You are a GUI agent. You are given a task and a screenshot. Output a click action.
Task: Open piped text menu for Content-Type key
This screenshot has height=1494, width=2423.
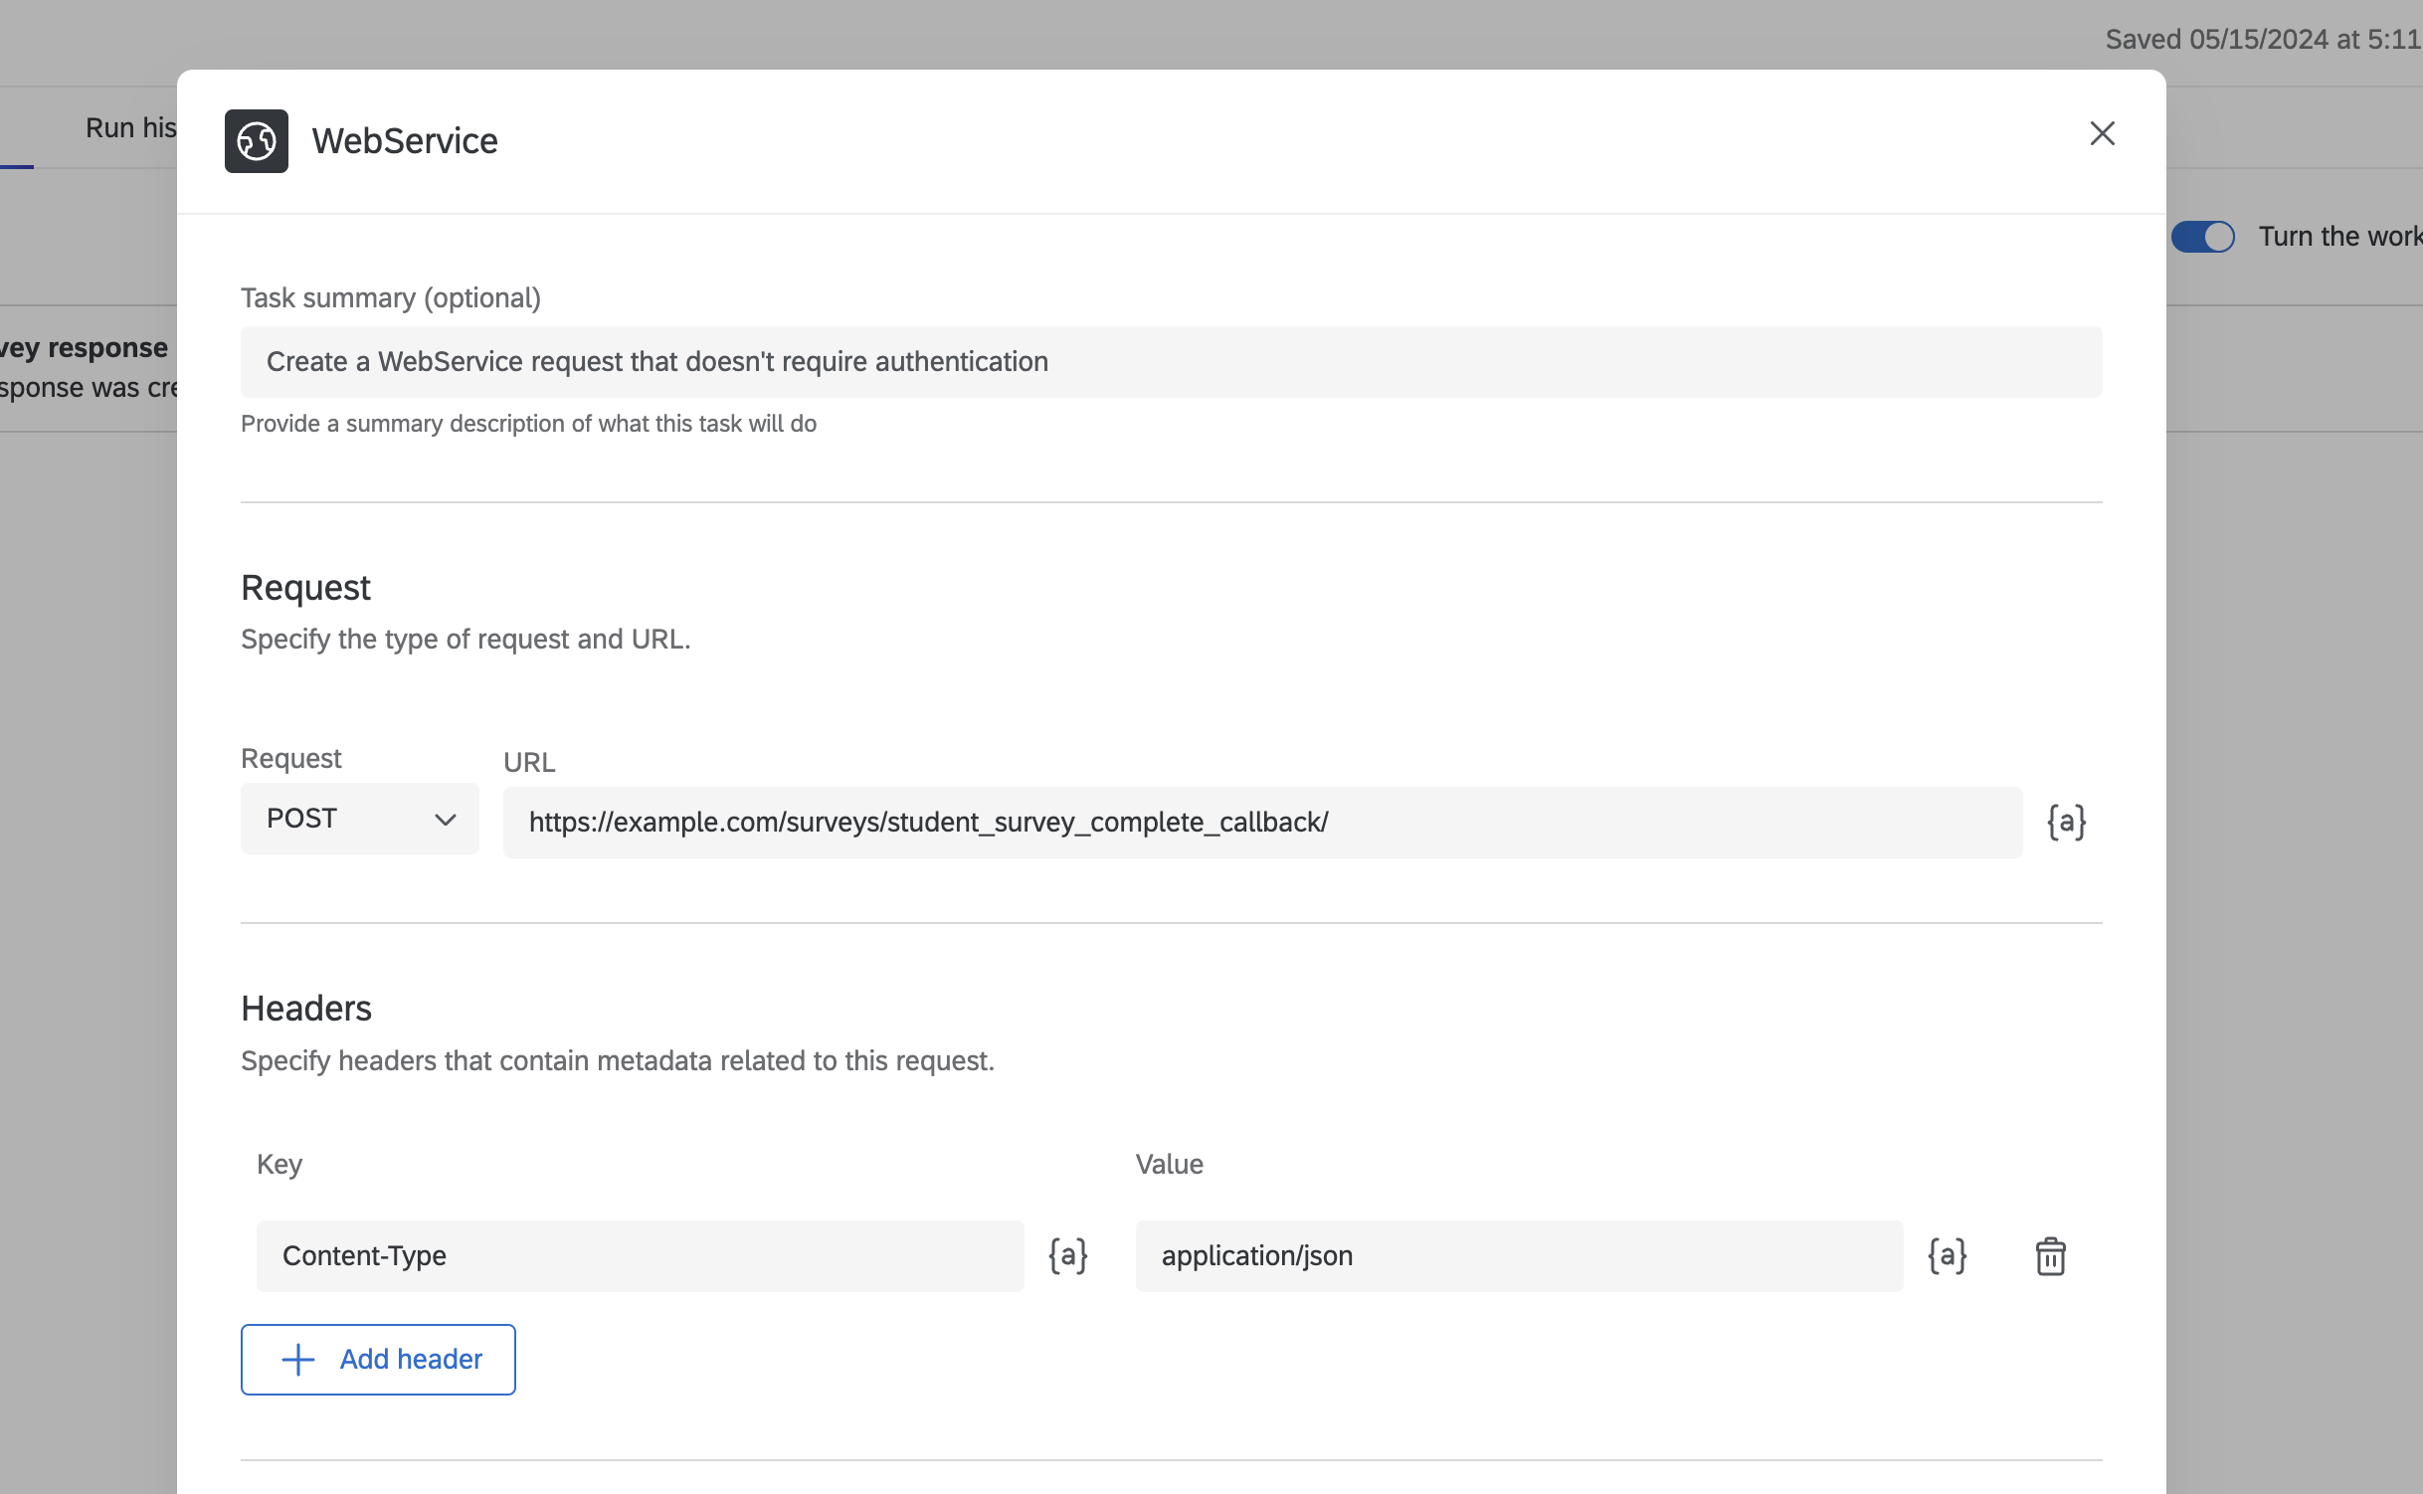pyautogui.click(x=1067, y=1255)
